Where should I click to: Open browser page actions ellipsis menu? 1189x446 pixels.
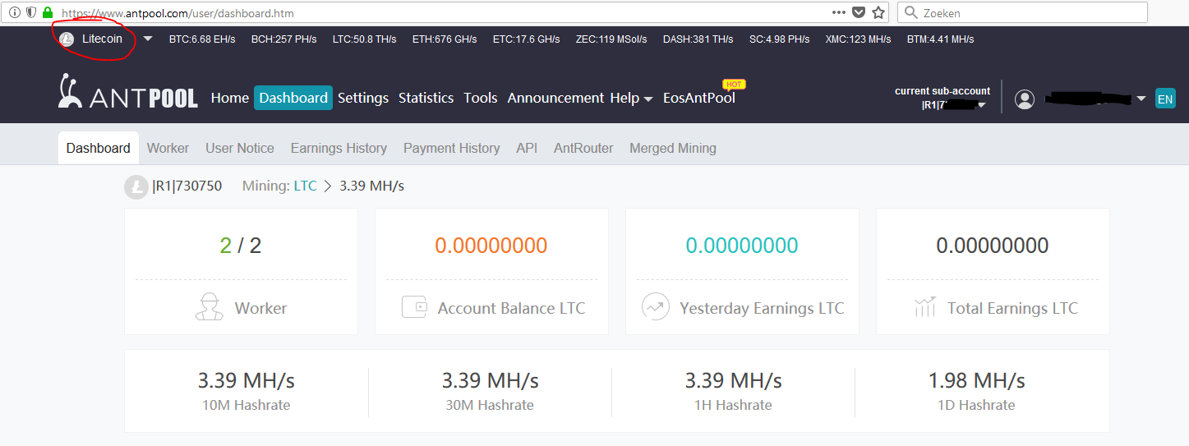[838, 12]
